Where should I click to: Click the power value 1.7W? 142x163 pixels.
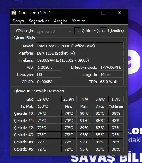[116, 99]
